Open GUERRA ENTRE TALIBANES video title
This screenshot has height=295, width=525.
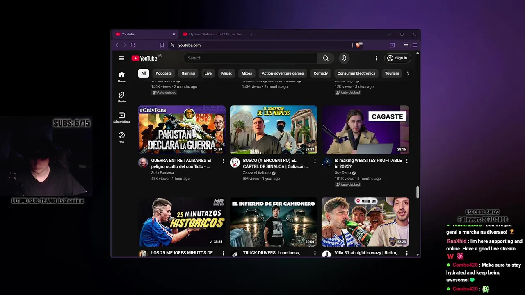181,163
